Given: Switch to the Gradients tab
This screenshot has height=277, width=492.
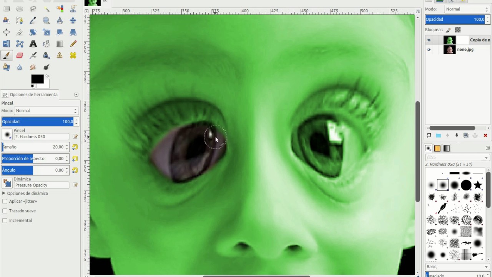Looking at the screenshot, I should [447, 148].
